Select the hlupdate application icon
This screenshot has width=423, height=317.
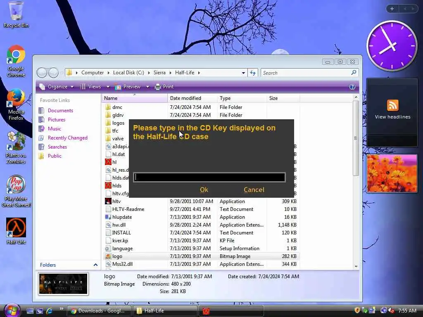[x=108, y=217]
